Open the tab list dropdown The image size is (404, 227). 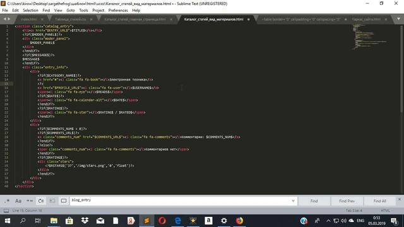coord(398,19)
